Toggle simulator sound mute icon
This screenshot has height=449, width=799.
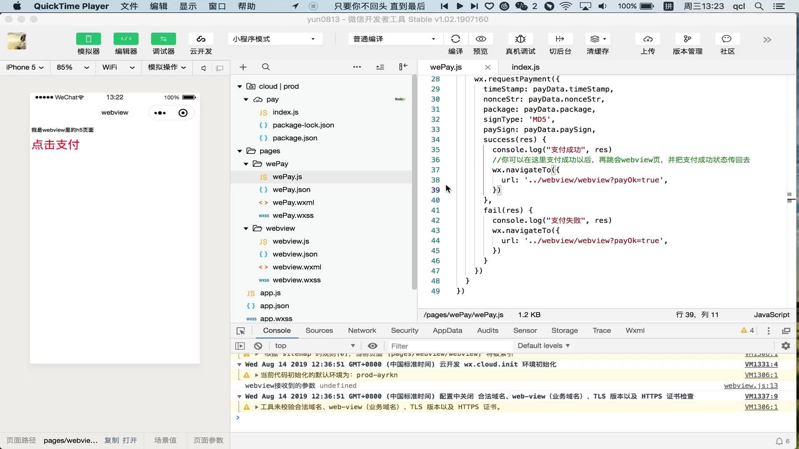click(203, 68)
